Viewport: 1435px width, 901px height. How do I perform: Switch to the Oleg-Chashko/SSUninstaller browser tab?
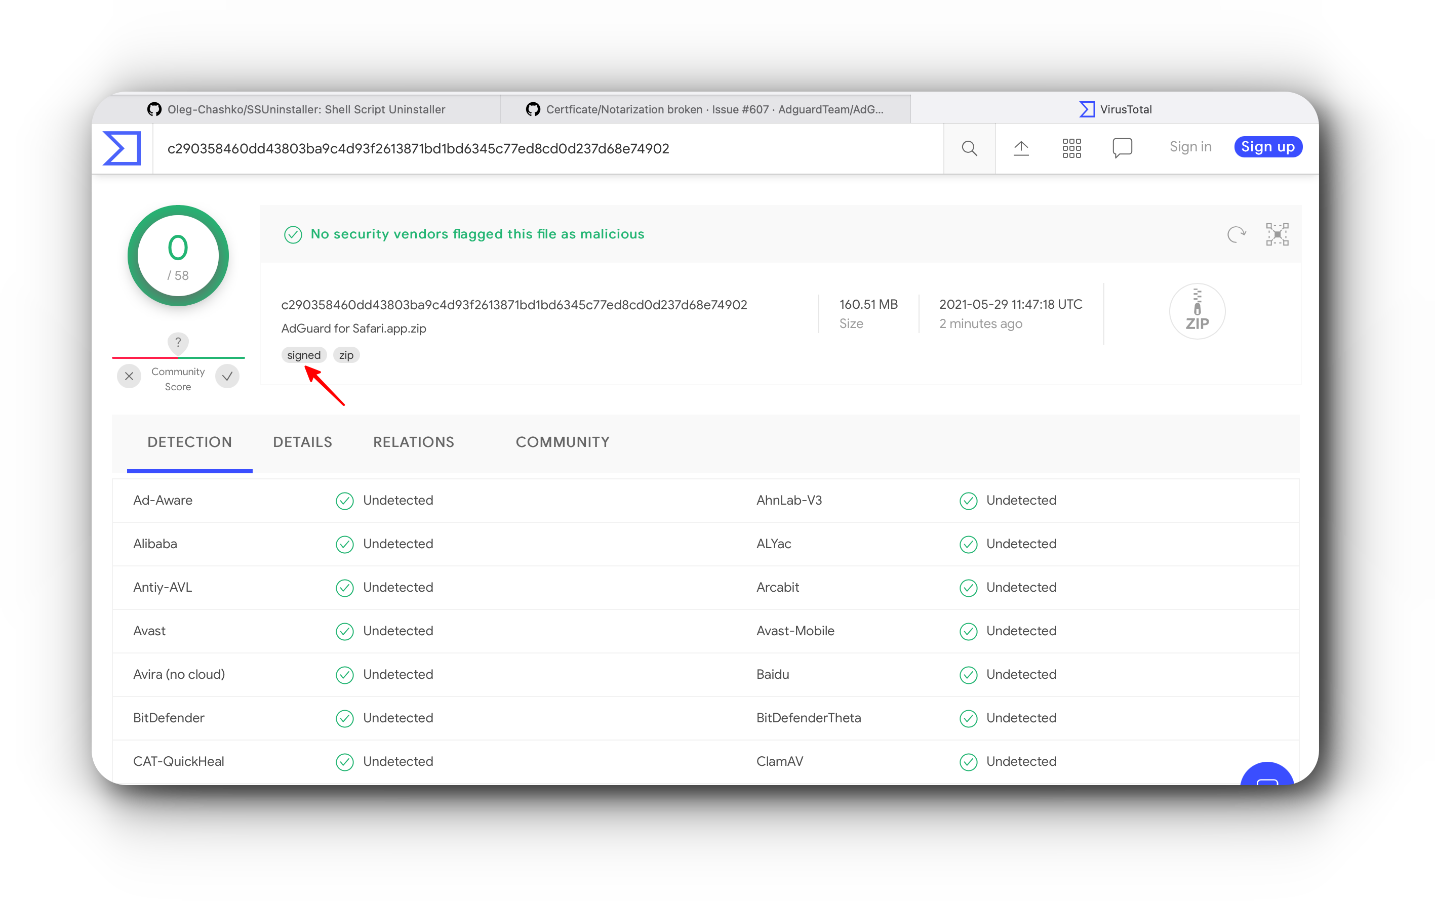[296, 109]
